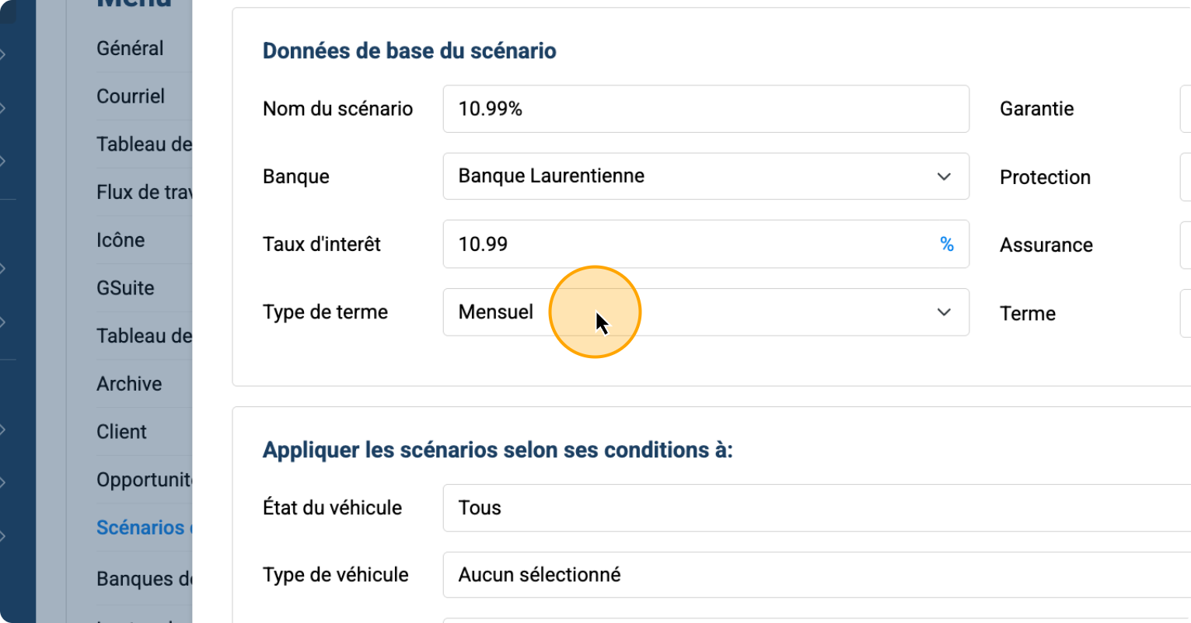Focus the Garantie field at the right edge
This screenshot has width=1191, height=623.
(1185, 109)
